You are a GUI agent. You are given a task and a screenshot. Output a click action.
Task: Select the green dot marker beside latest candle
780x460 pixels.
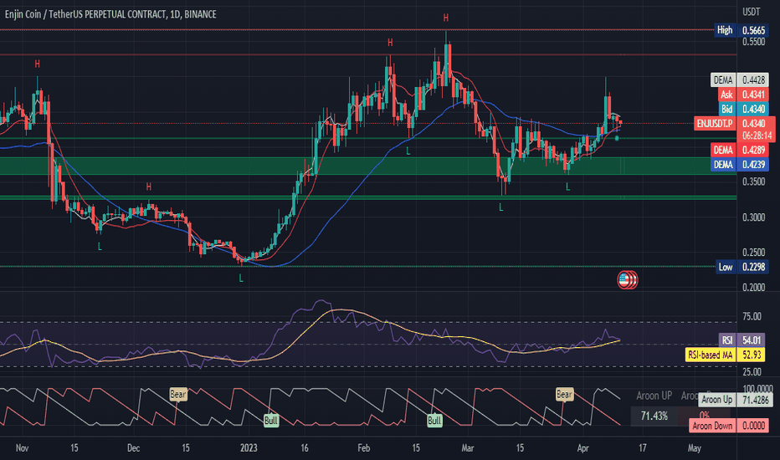(617, 138)
